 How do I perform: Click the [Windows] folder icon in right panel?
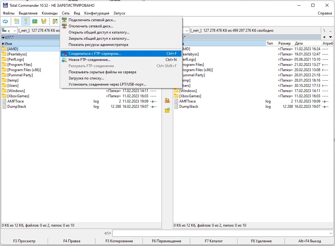click(x=176, y=91)
